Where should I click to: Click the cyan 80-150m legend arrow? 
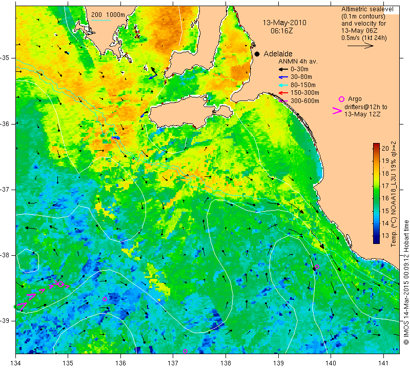click(x=283, y=85)
